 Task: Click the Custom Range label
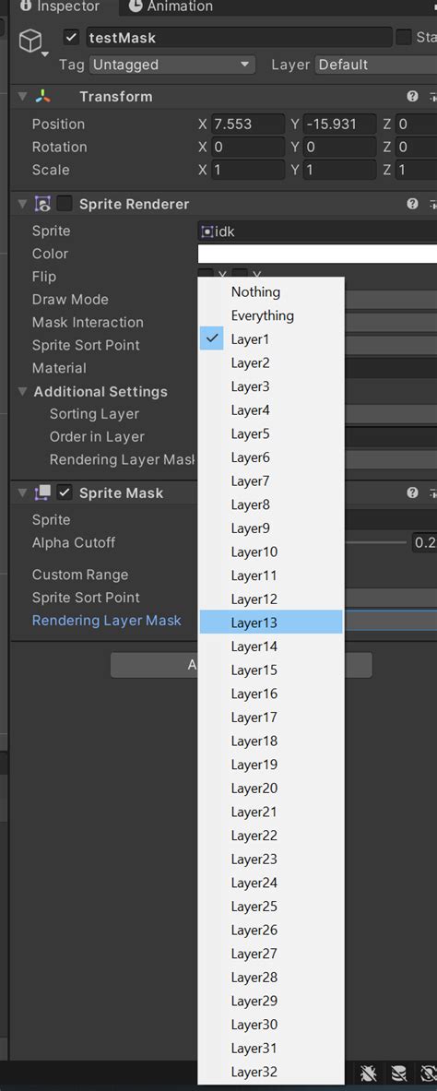pos(80,575)
